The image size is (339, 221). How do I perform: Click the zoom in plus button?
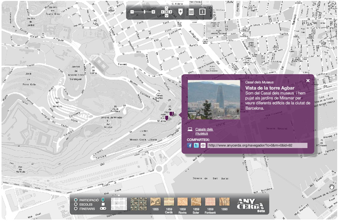[x=153, y=11]
